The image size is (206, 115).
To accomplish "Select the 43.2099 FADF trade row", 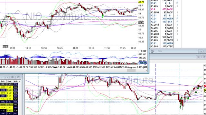I will 166,12.
